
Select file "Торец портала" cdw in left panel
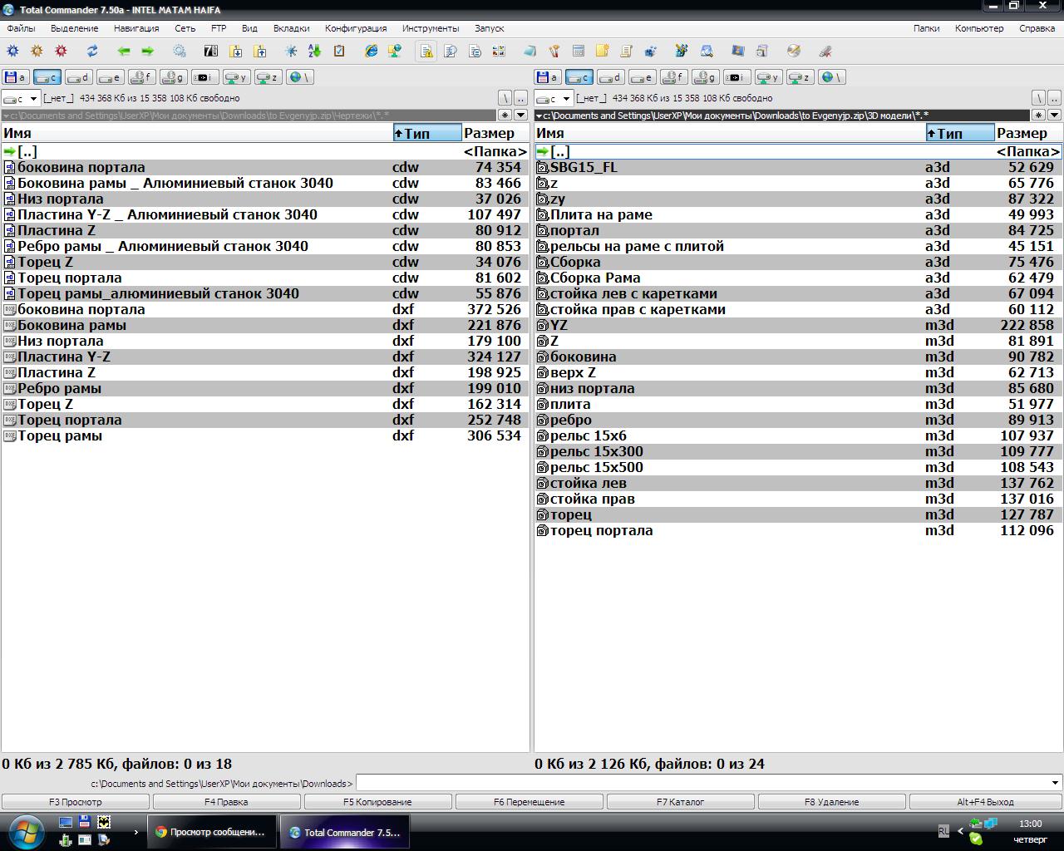[x=265, y=278]
